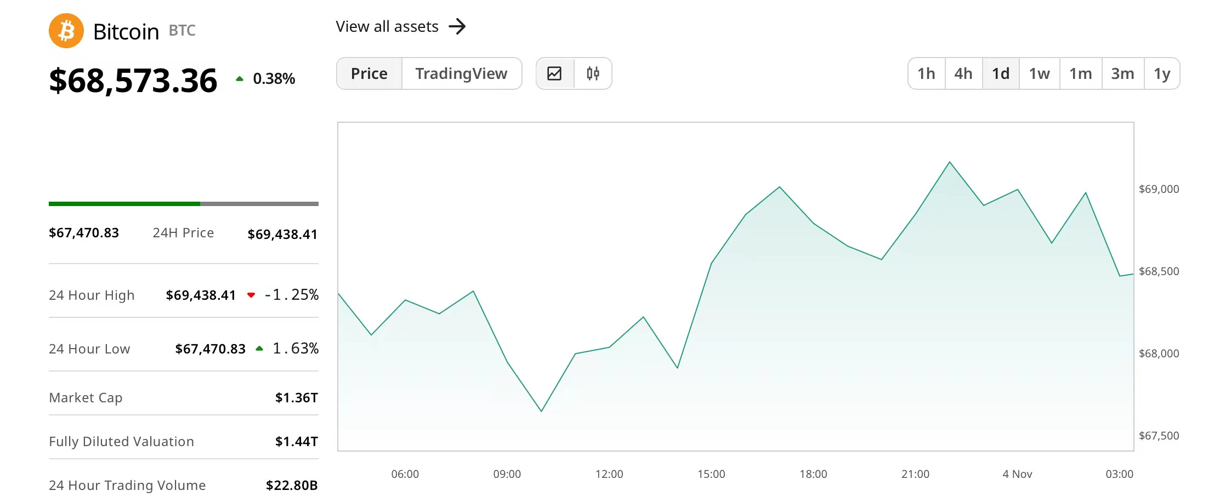Click the $1.36T market cap value
1214x502 pixels.
[x=297, y=398]
